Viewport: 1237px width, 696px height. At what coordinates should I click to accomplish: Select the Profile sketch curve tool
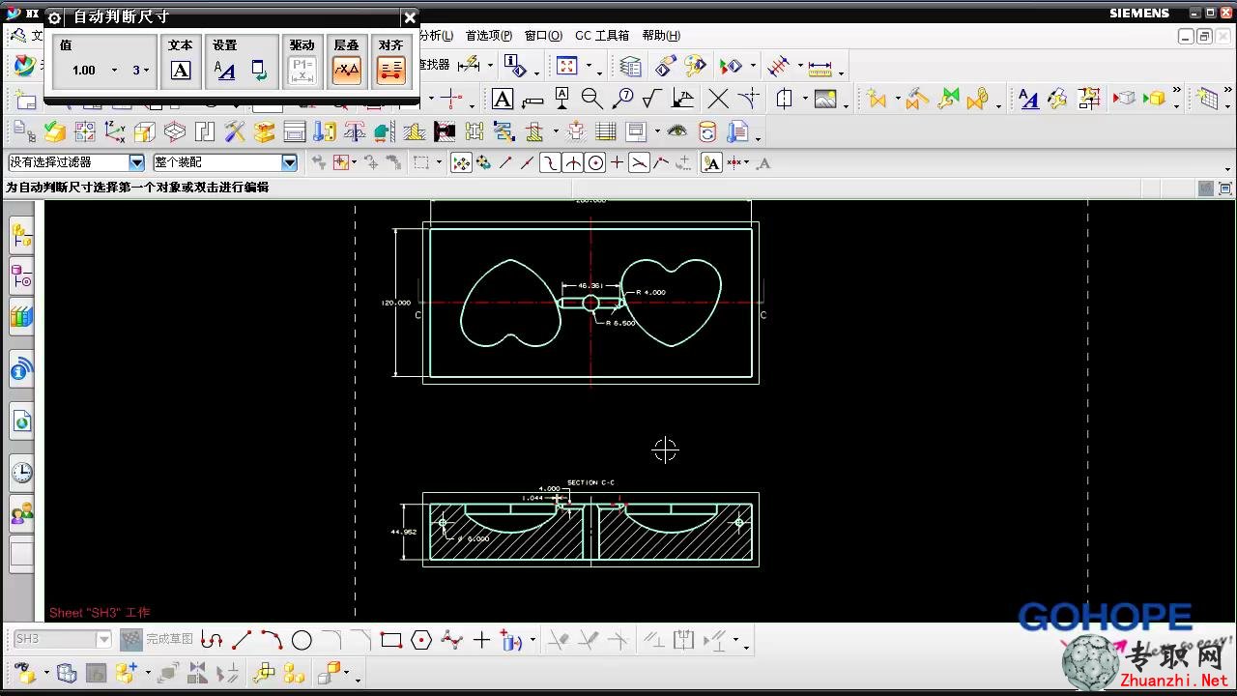[213, 640]
